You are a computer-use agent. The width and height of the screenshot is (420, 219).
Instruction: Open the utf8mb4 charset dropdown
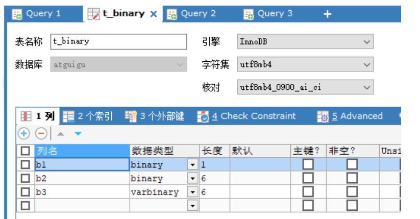point(366,65)
